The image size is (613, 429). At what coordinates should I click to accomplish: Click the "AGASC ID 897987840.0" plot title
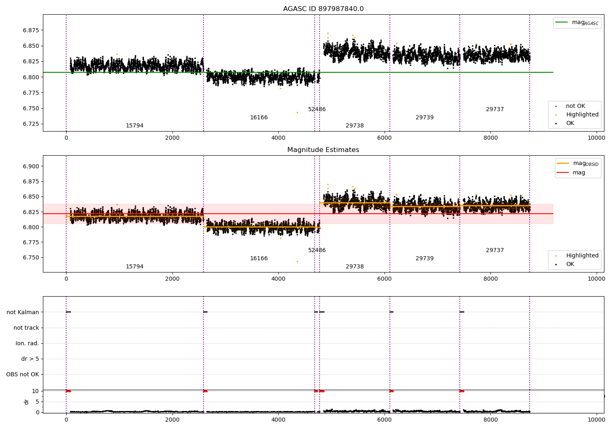coord(323,9)
